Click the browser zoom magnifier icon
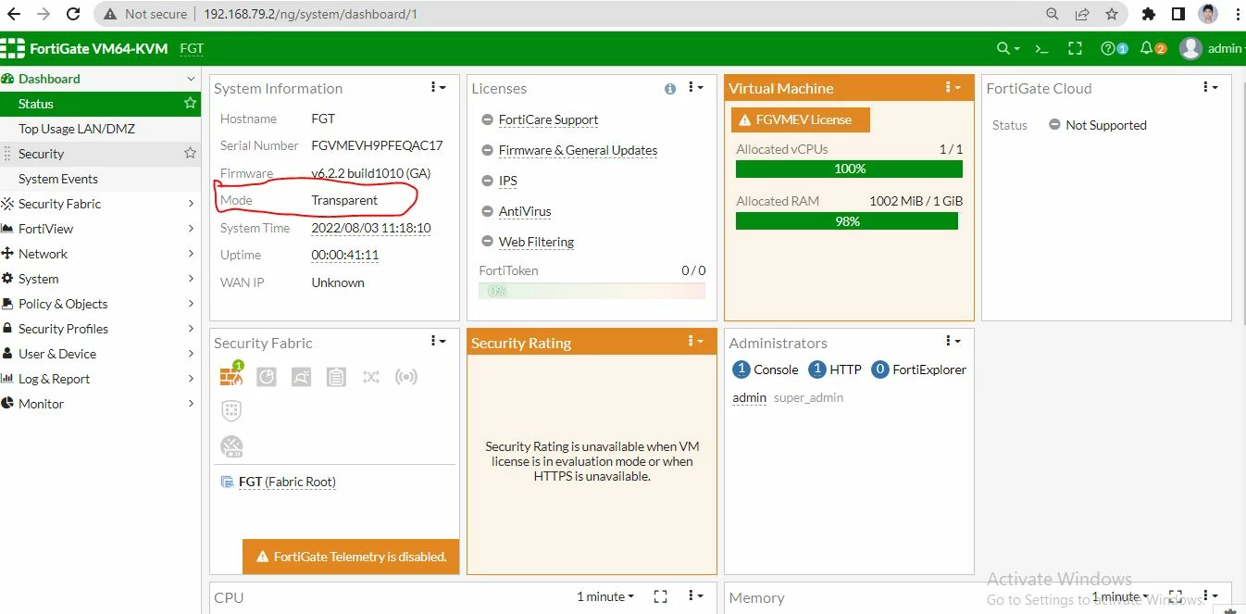This screenshot has height=614, width=1246. 1053,14
